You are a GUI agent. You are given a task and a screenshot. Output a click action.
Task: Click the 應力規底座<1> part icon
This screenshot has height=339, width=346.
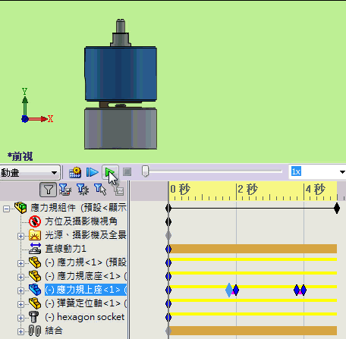[35, 276]
